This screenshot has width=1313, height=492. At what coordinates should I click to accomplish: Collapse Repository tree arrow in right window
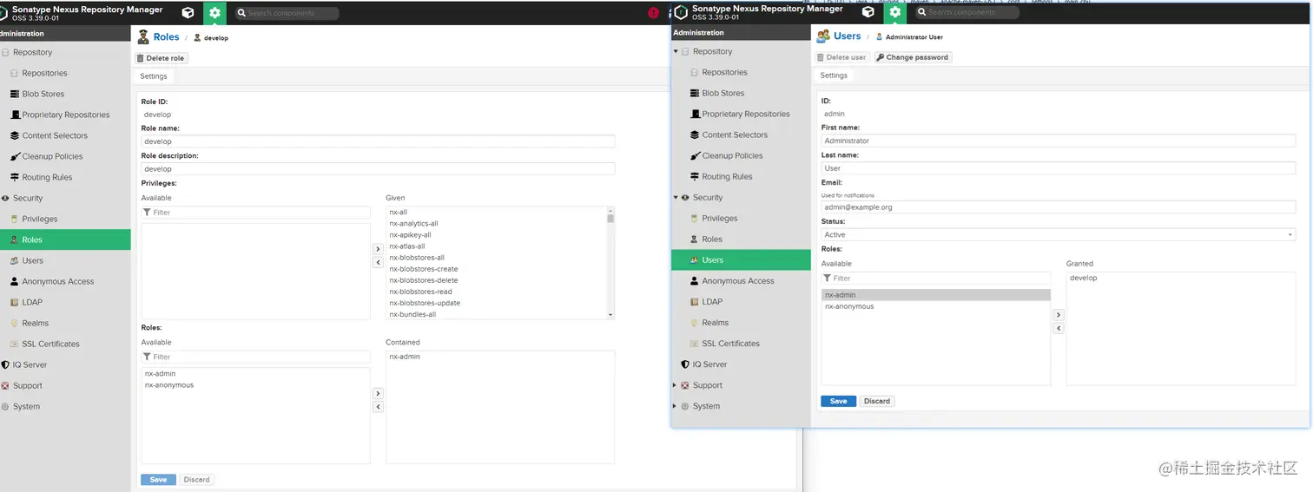(676, 51)
